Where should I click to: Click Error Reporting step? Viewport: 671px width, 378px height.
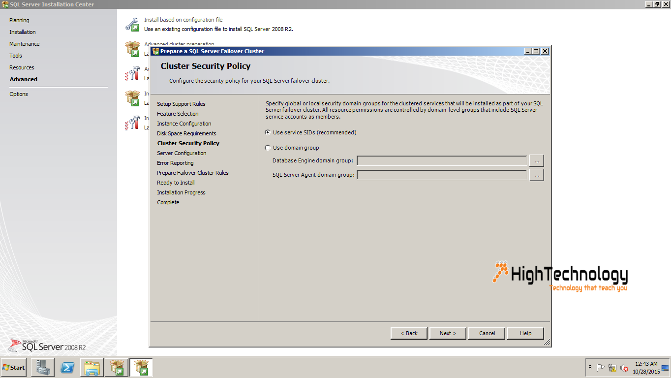[x=175, y=163]
